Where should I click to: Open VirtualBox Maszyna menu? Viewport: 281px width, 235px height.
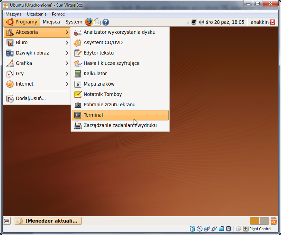click(x=13, y=14)
